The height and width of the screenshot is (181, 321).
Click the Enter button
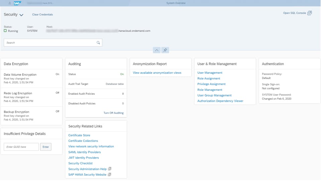click(x=46, y=147)
